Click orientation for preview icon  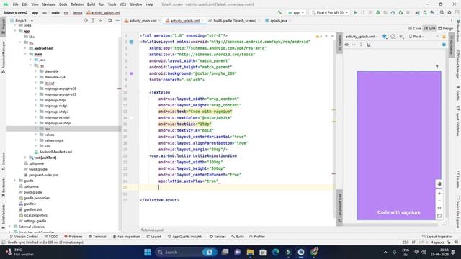click(393, 37)
